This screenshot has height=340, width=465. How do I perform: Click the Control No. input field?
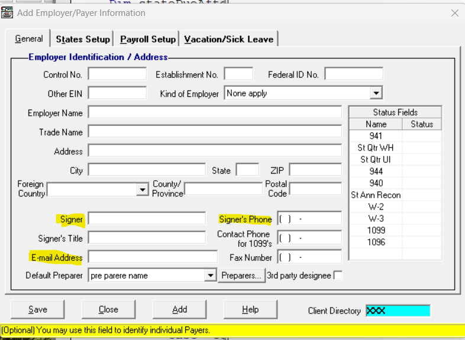[117, 74]
